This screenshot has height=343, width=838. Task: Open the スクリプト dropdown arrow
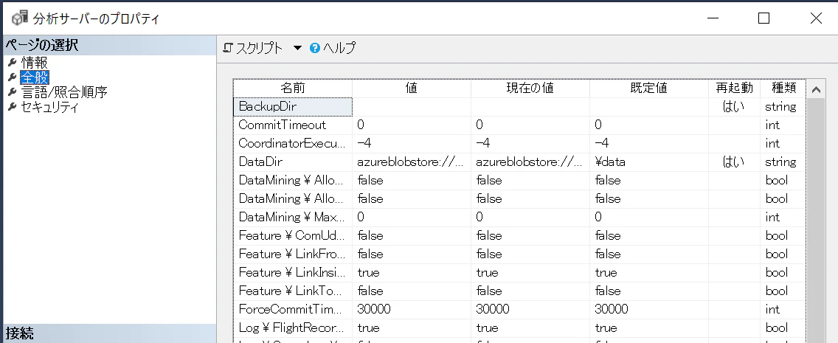[x=298, y=48]
